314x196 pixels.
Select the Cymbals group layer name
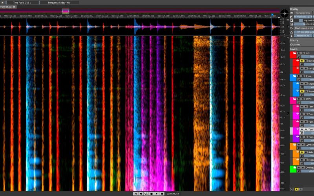pos(310,145)
